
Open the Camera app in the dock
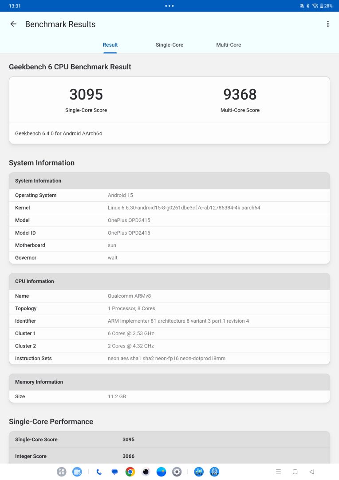[x=146, y=472]
